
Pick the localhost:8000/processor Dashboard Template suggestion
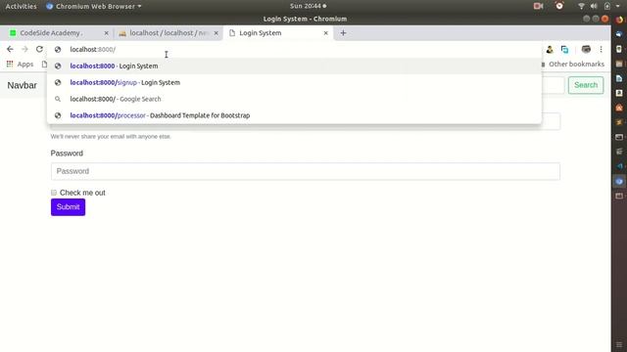click(x=294, y=115)
